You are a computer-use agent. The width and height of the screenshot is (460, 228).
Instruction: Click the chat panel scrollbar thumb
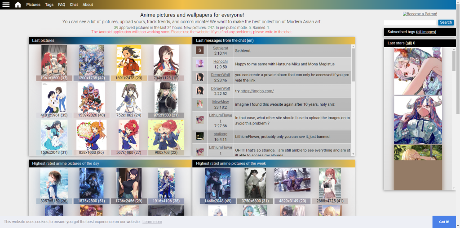pyautogui.click(x=353, y=65)
